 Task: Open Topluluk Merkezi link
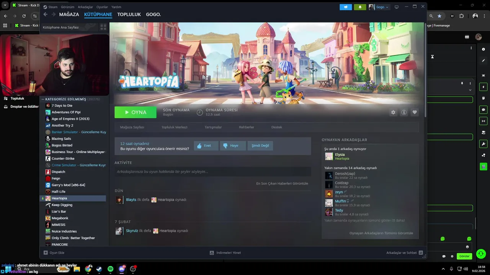[x=174, y=127]
